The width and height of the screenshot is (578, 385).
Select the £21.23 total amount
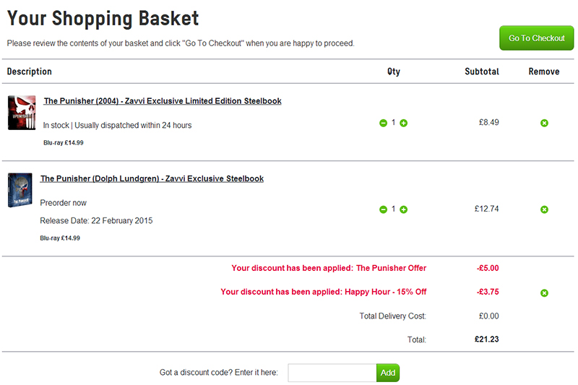click(x=486, y=339)
